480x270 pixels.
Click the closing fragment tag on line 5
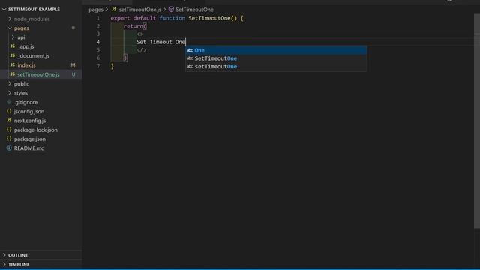click(x=142, y=50)
